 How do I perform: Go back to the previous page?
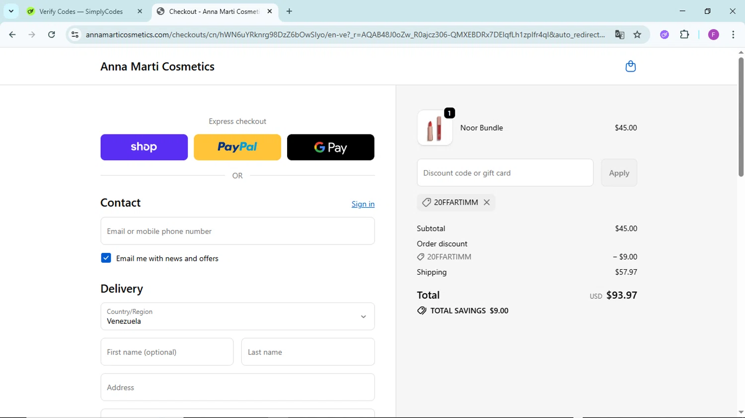click(12, 35)
